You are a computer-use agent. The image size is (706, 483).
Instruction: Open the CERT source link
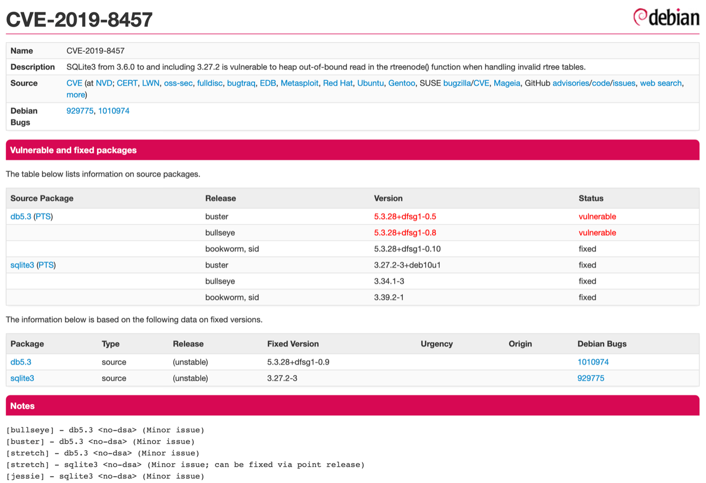(127, 83)
